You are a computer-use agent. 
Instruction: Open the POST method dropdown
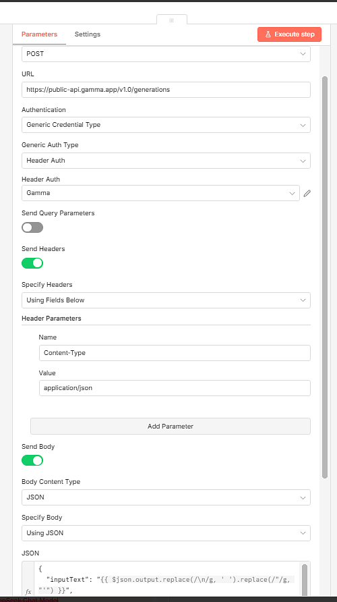point(166,54)
